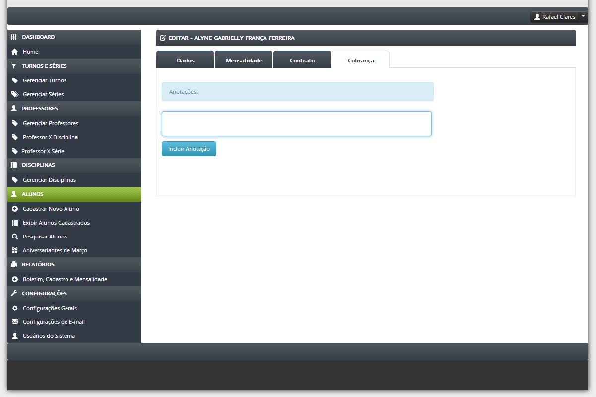Switch to the Mensalidade tab
596x397 pixels.
click(244, 60)
